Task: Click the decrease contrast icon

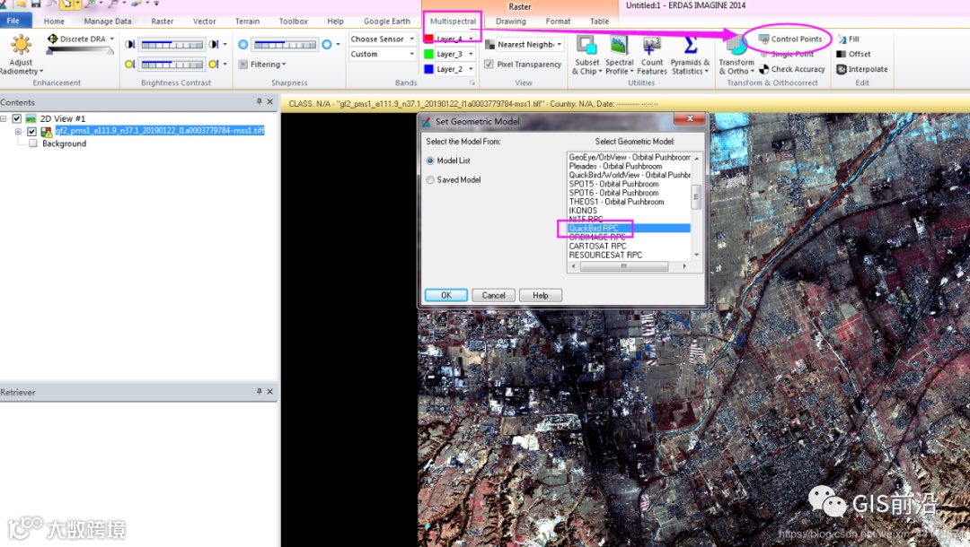Action: click(x=130, y=45)
